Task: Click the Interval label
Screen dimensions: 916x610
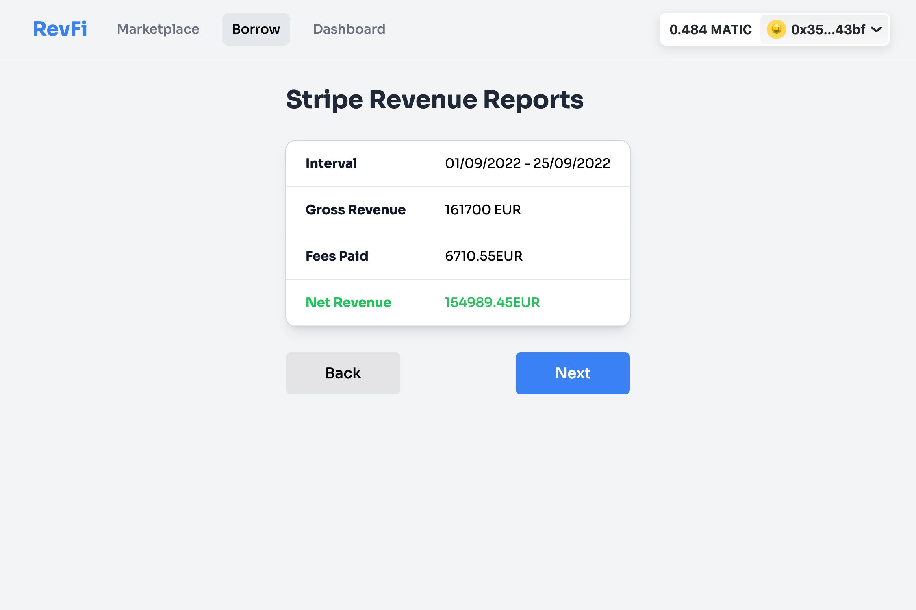Action: click(331, 163)
